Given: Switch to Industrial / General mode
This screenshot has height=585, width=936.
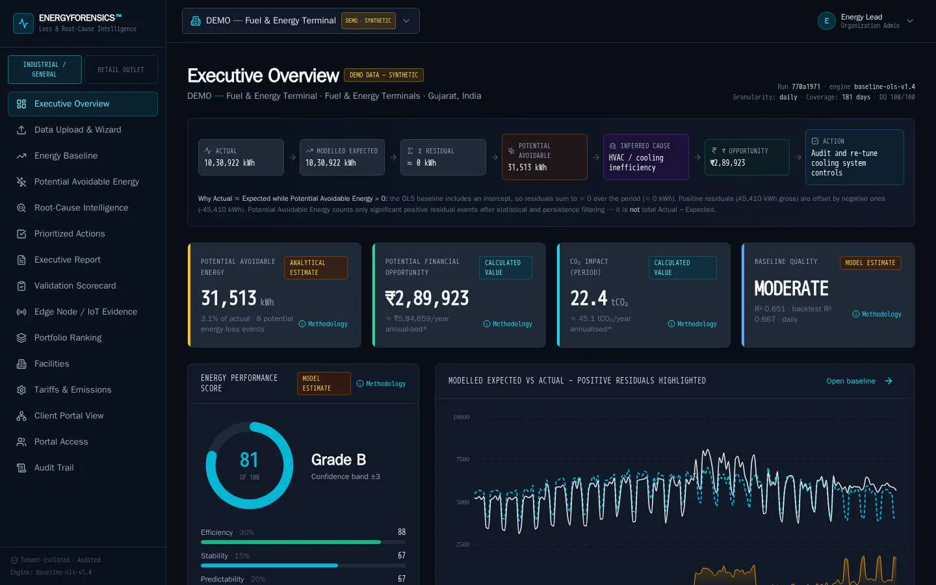Looking at the screenshot, I should tap(45, 70).
